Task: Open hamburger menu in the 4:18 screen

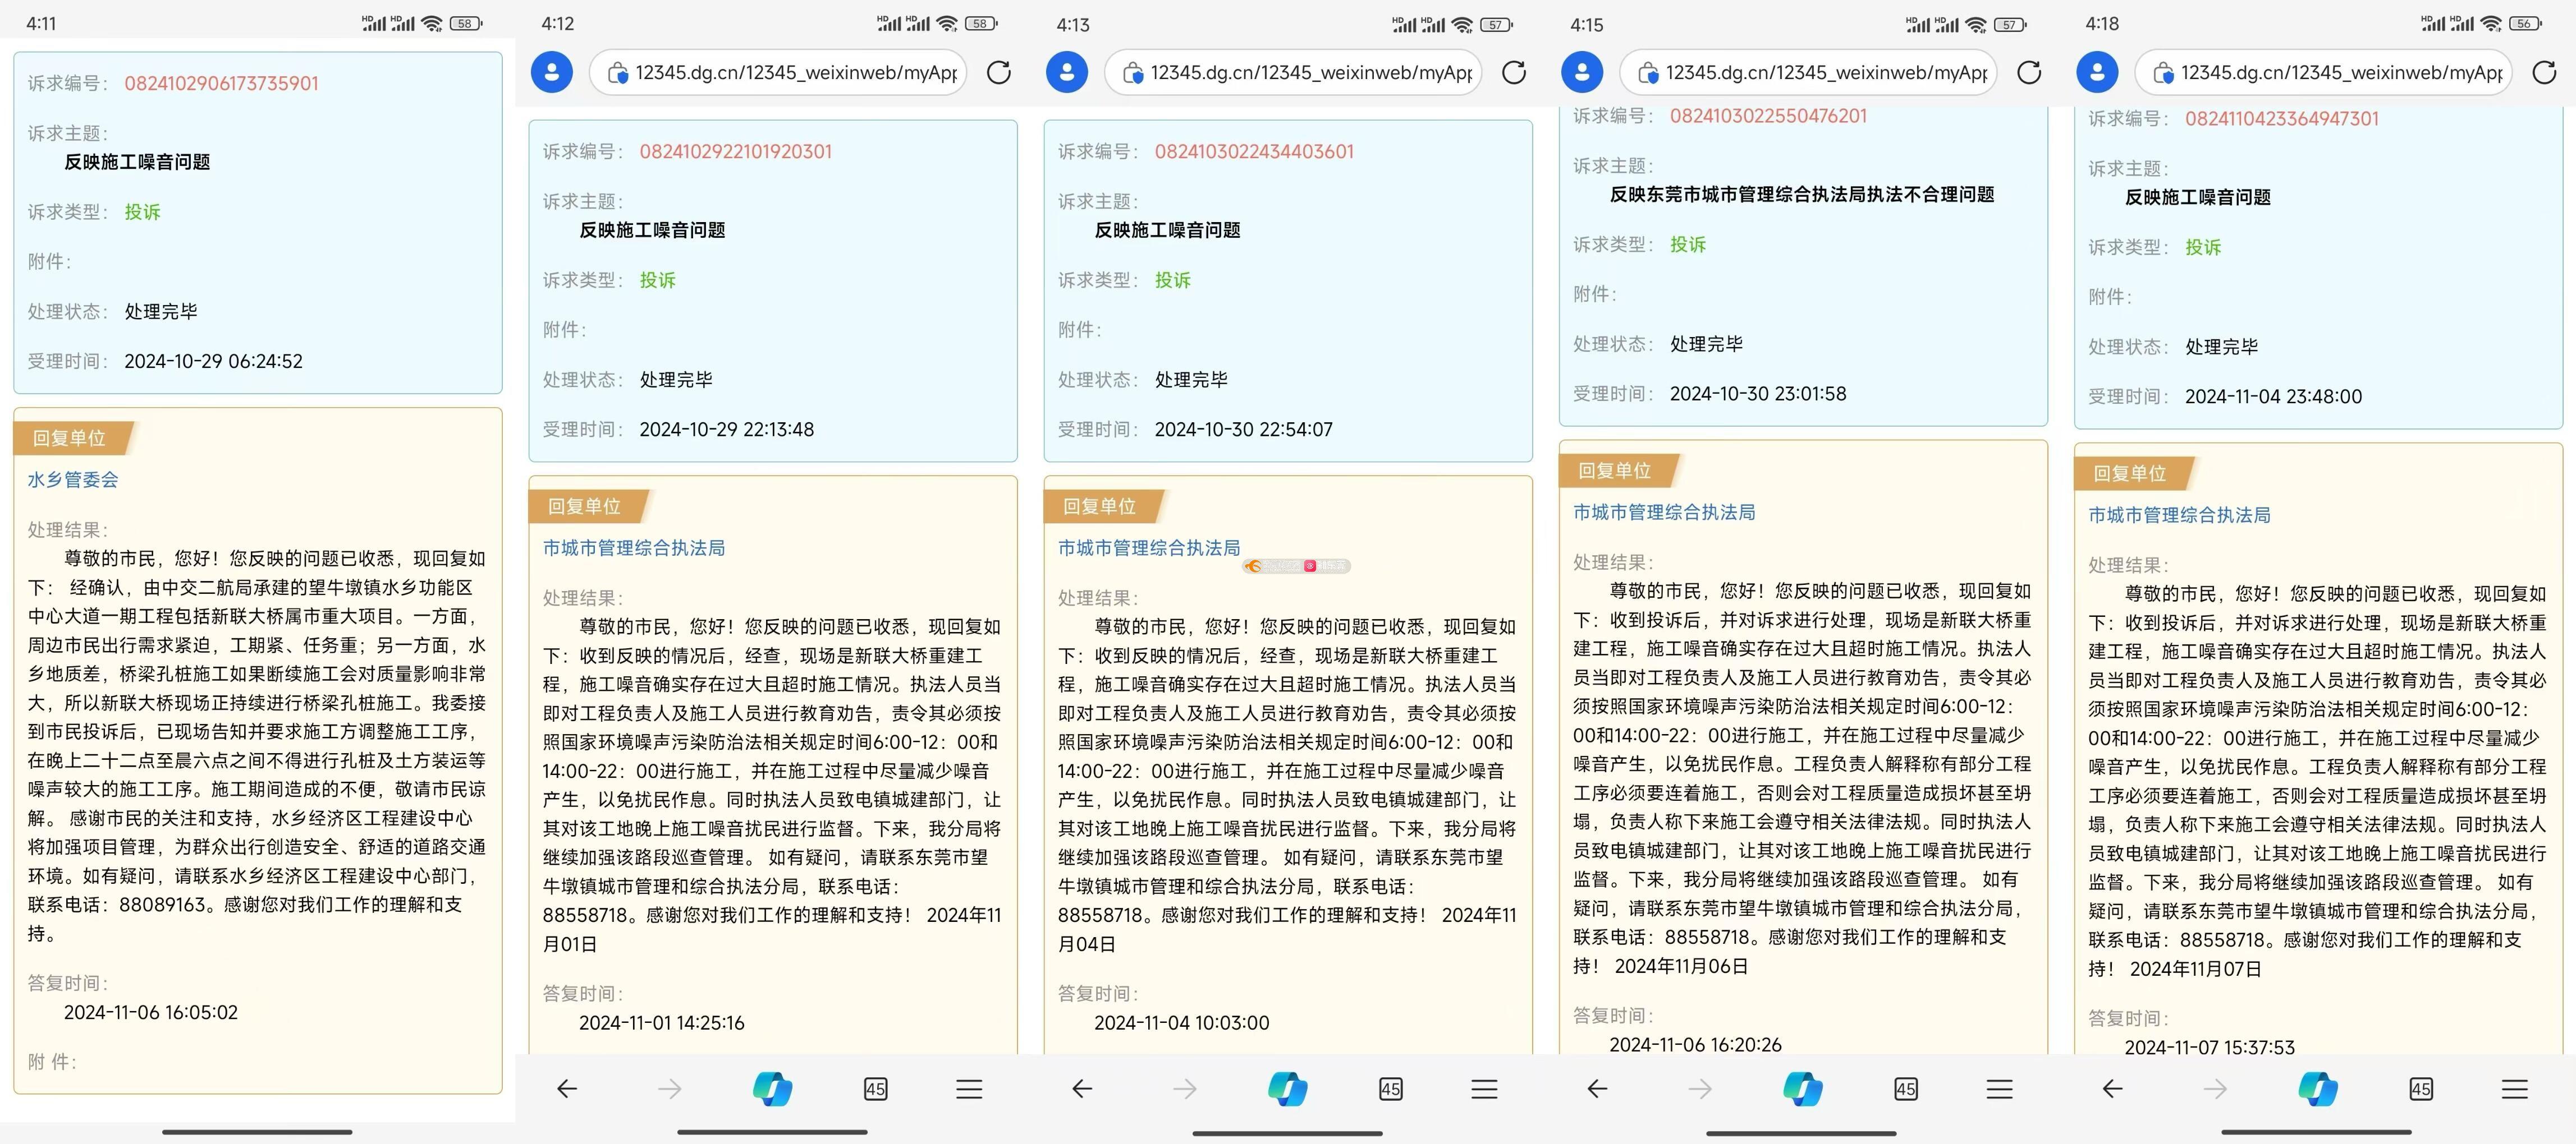Action: pos(2515,1088)
